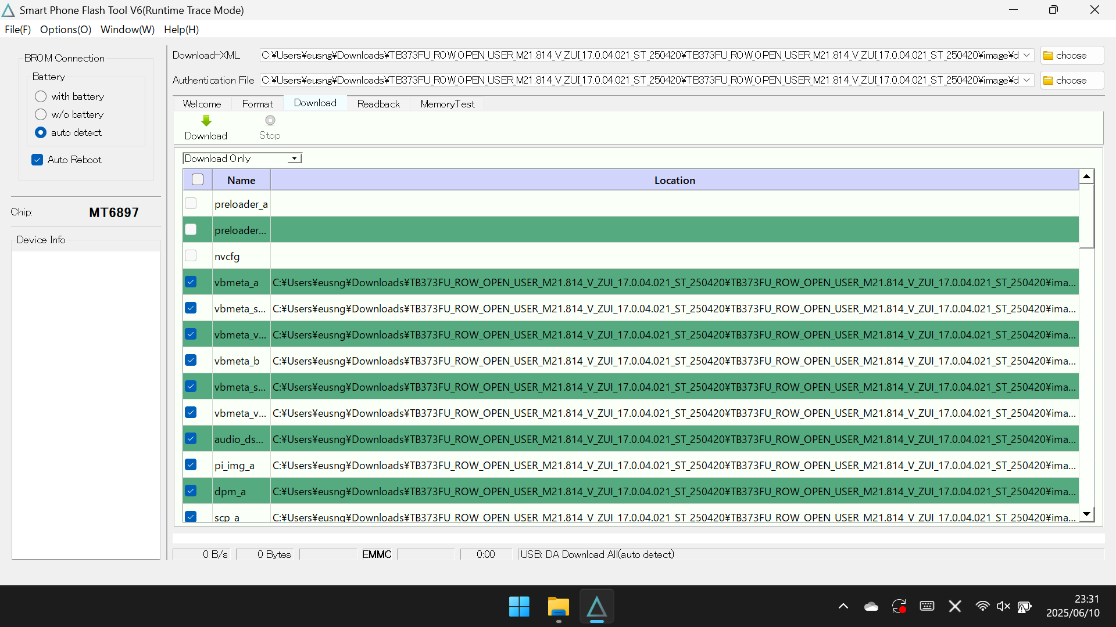This screenshot has width=1116, height=627.
Task: Click folder icon beside Download-XML choose
Action: pos(1048,56)
